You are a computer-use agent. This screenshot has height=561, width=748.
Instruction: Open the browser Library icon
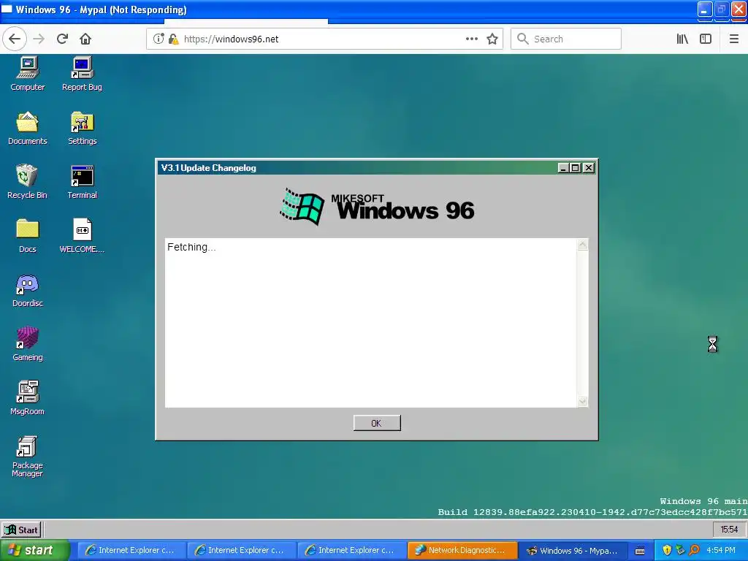coord(682,39)
